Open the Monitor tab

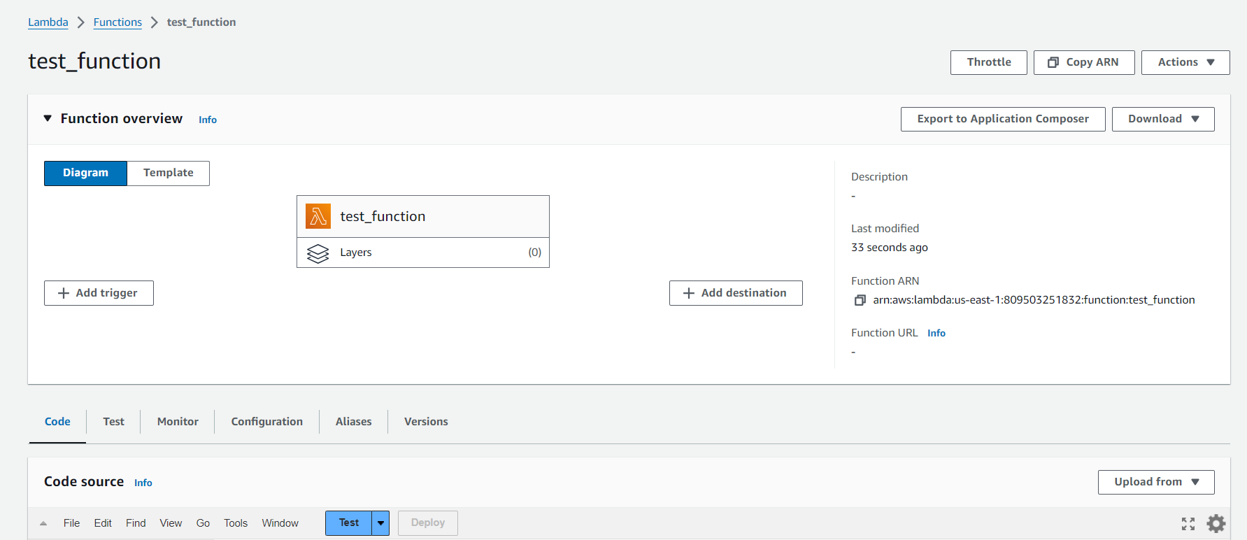point(178,422)
